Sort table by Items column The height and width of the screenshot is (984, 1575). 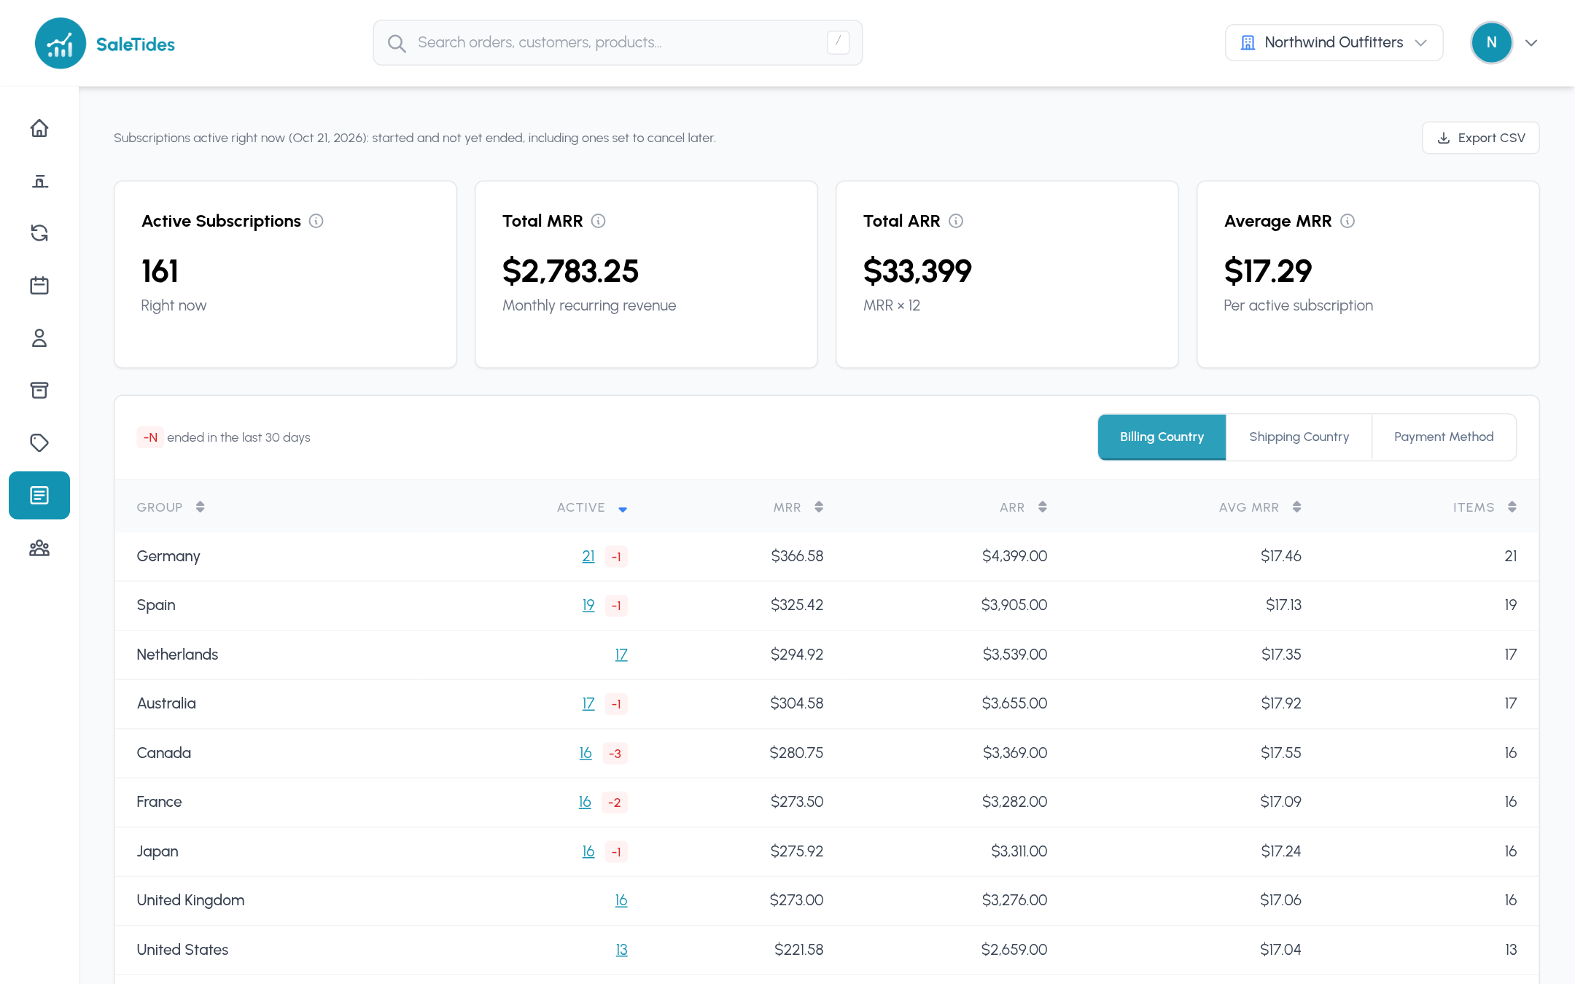pyautogui.click(x=1485, y=507)
